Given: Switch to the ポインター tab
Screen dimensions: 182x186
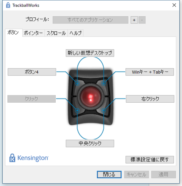Looking at the screenshot, I should pos(33,33).
